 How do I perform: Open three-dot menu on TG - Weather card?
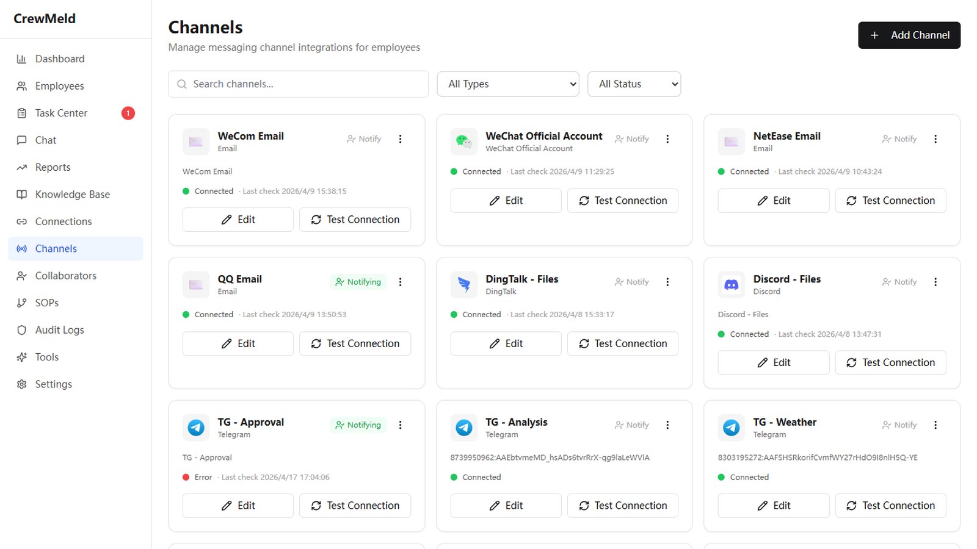tap(935, 425)
